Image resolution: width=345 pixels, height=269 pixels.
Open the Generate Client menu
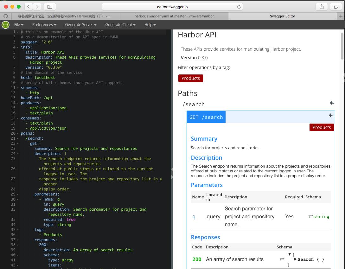pos(120,25)
